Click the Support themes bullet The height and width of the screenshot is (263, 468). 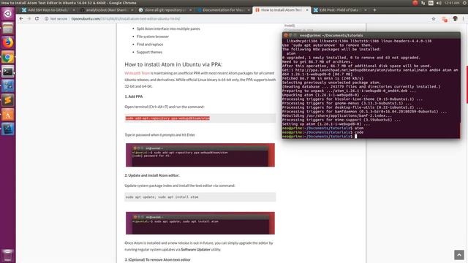pyautogui.click(x=149, y=52)
